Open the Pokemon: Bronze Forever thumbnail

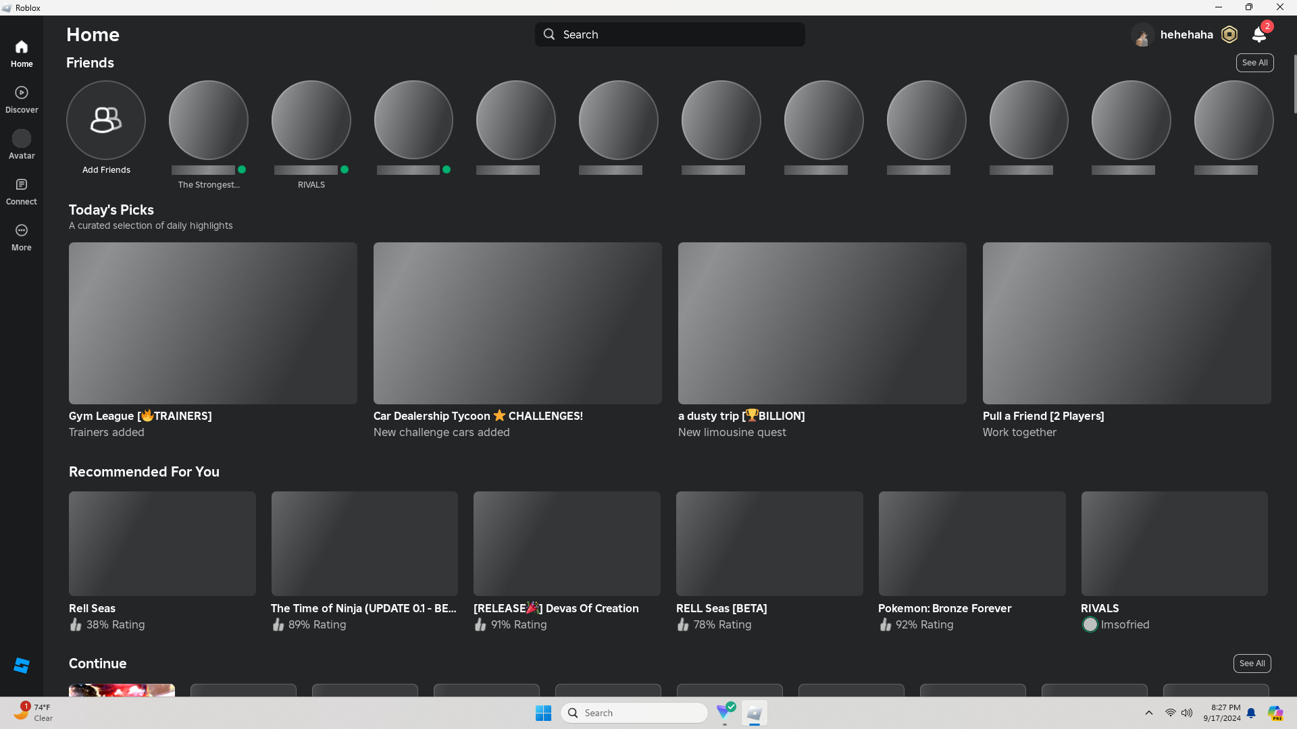[x=971, y=543]
